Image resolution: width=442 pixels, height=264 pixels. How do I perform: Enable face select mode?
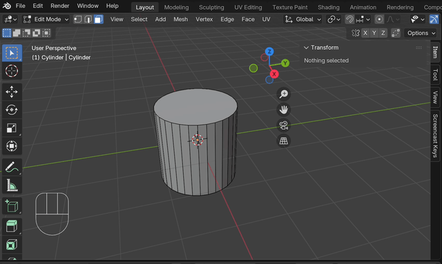tap(98, 19)
